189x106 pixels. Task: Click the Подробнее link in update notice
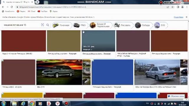(178, 17)
